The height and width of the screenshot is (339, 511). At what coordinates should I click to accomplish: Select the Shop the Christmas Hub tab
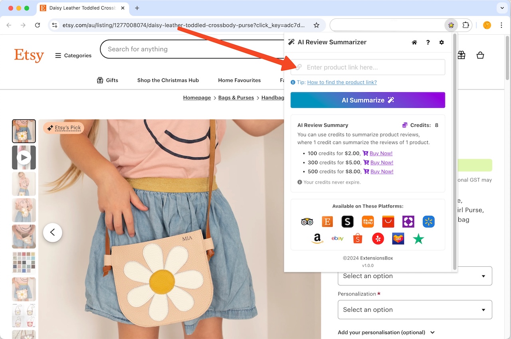[168, 80]
